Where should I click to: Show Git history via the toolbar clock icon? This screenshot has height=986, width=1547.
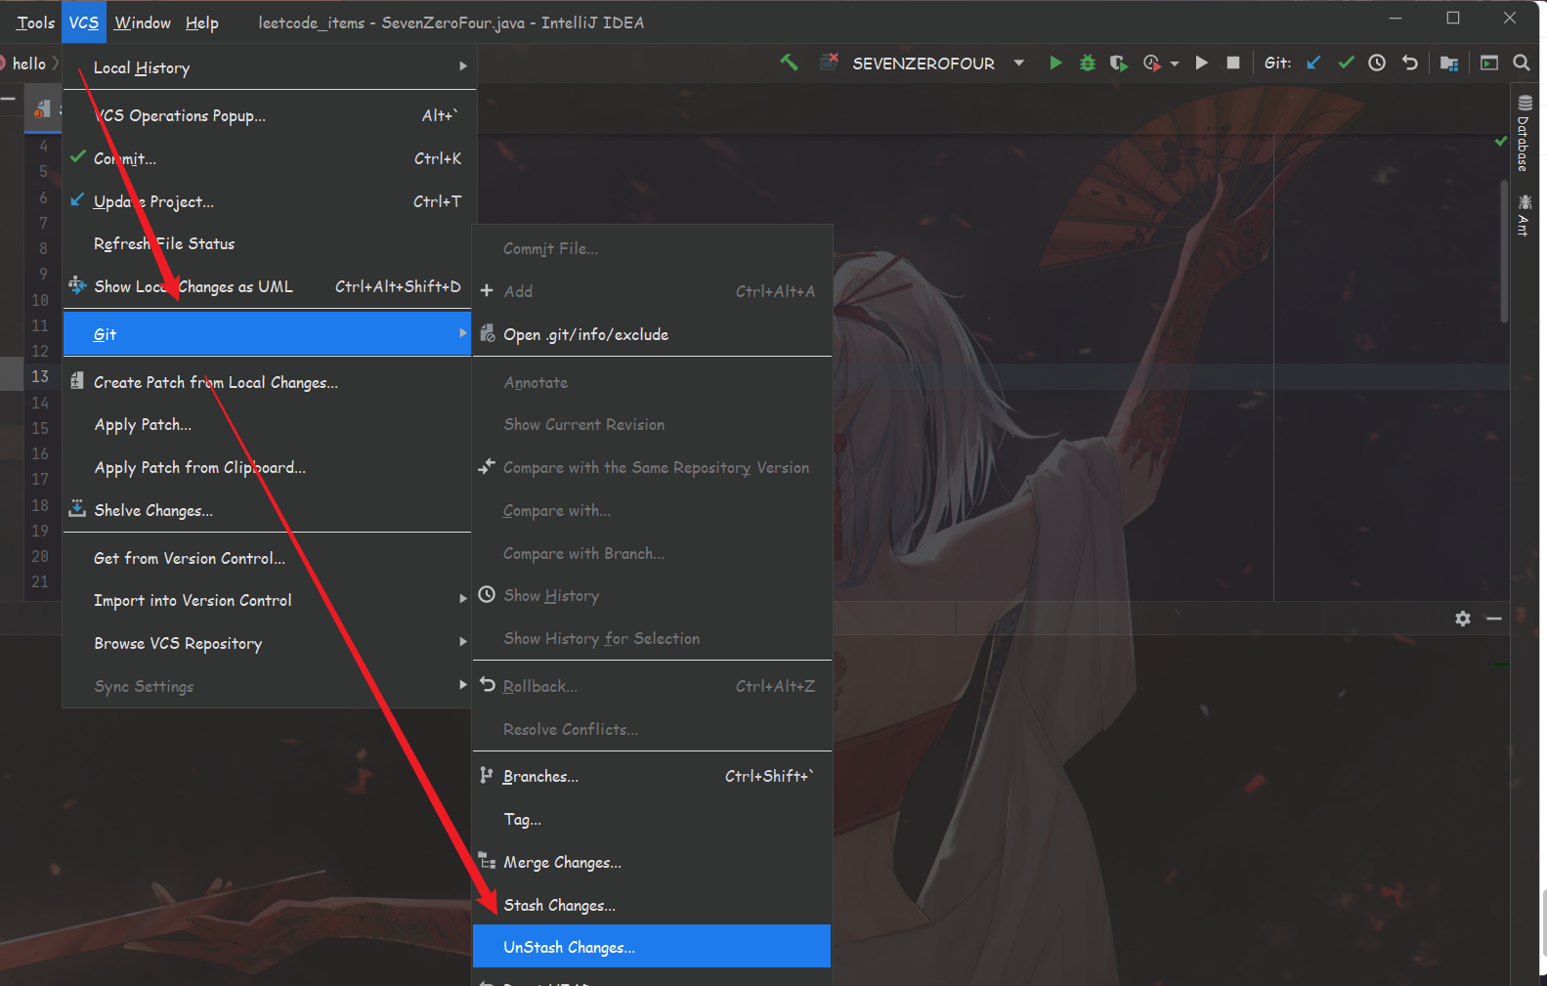1377,63
